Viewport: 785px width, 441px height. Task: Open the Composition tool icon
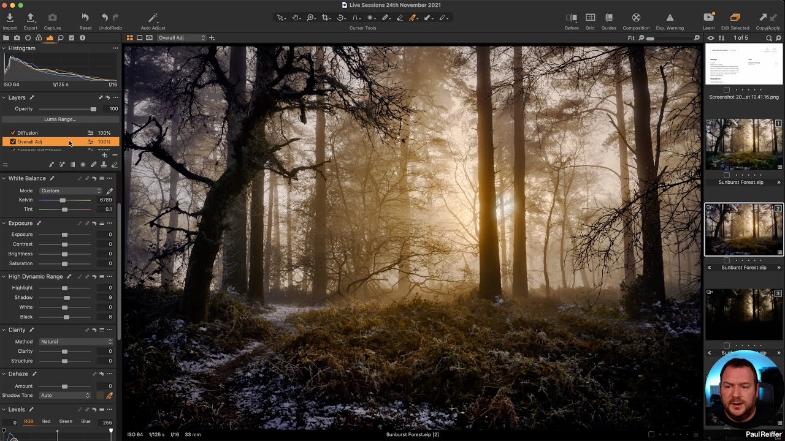(636, 18)
